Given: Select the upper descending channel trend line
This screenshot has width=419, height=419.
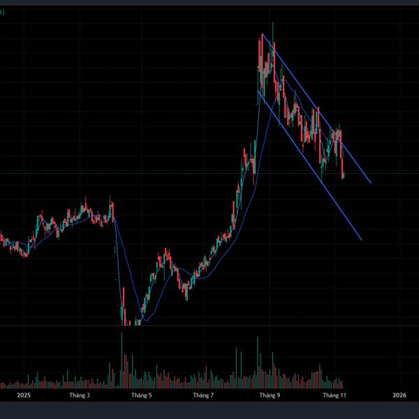Looking at the screenshot, I should coord(316,108).
